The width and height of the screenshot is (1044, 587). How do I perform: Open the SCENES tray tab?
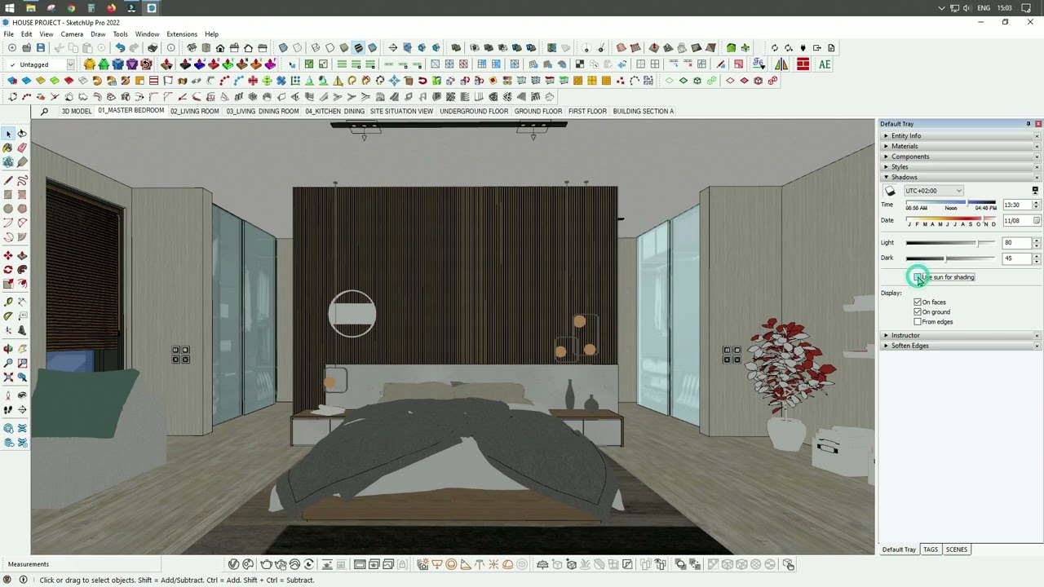[957, 549]
